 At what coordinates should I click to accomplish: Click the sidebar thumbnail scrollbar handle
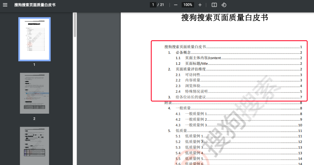(75, 25)
